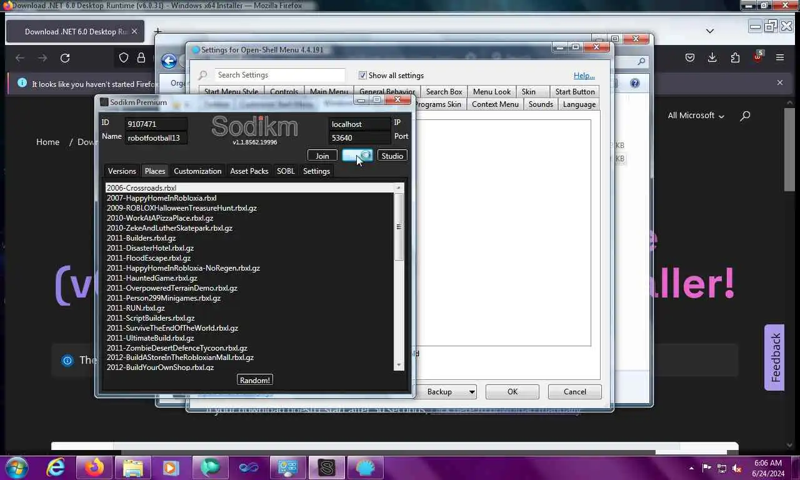Switch to the Versions tab in Sodikm
The height and width of the screenshot is (480, 800).
coord(122,171)
